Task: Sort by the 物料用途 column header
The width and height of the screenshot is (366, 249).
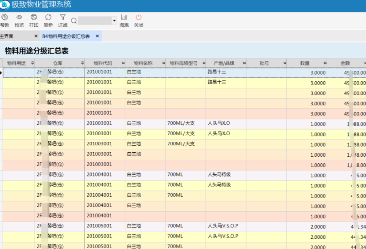Action: [16, 63]
